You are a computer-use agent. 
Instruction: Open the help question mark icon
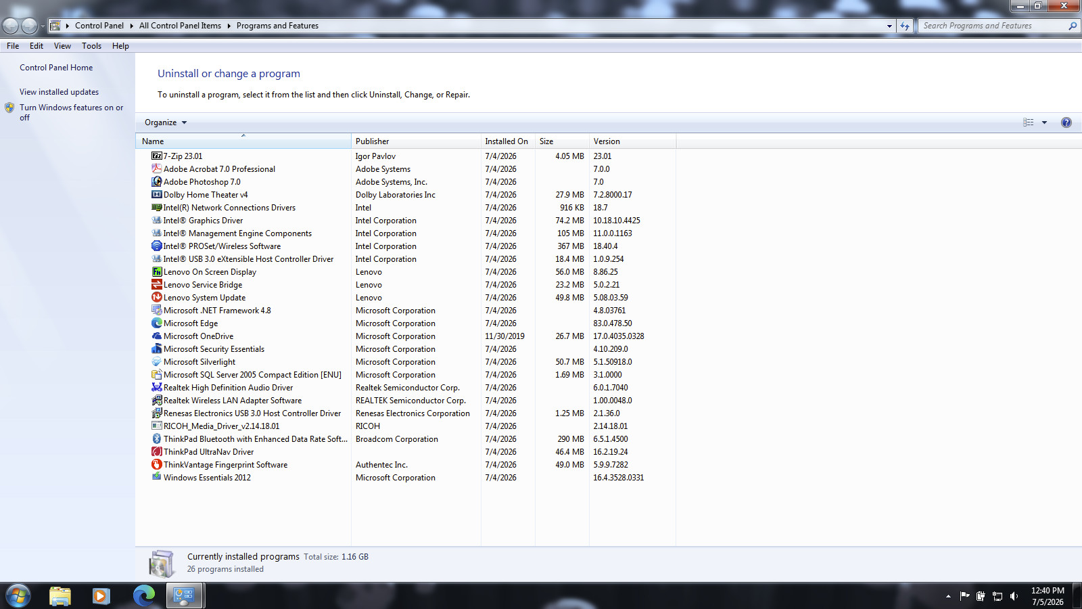1066,122
